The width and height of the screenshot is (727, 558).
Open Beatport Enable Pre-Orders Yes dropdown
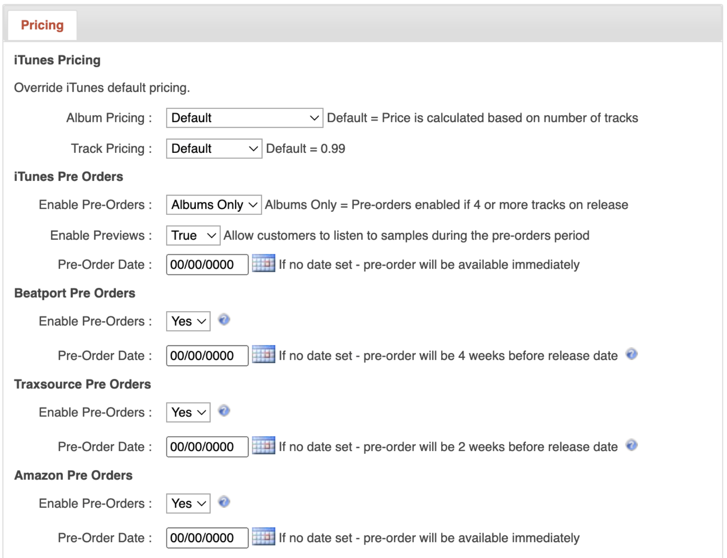(188, 321)
